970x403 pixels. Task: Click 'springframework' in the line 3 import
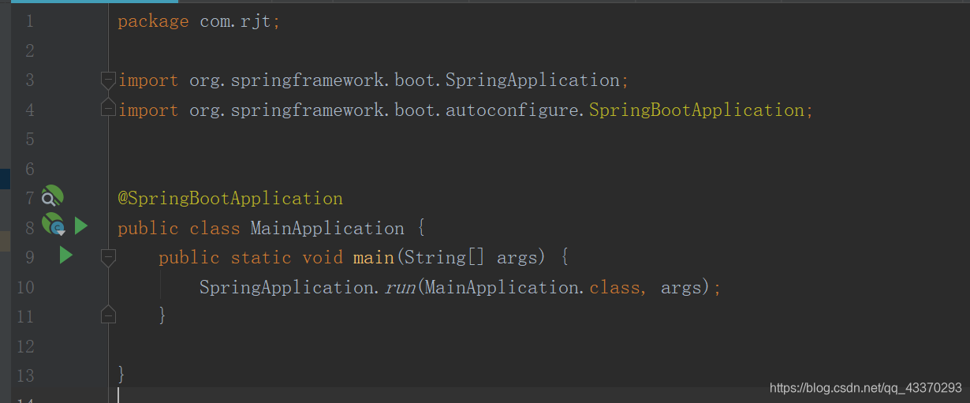coord(308,80)
